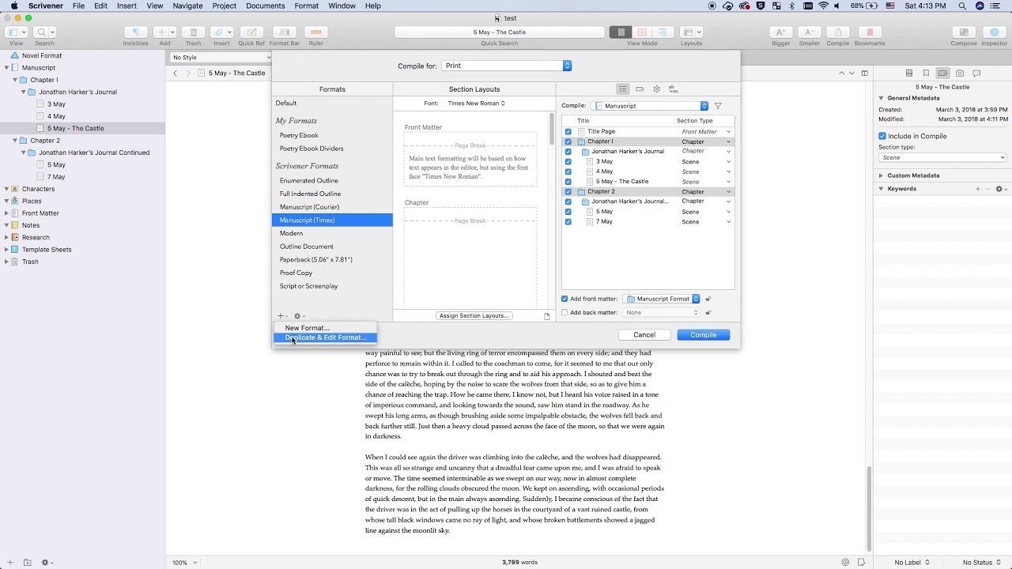The width and height of the screenshot is (1012, 569).
Task: Click the Smaller text toolbar icon
Action: (x=809, y=32)
